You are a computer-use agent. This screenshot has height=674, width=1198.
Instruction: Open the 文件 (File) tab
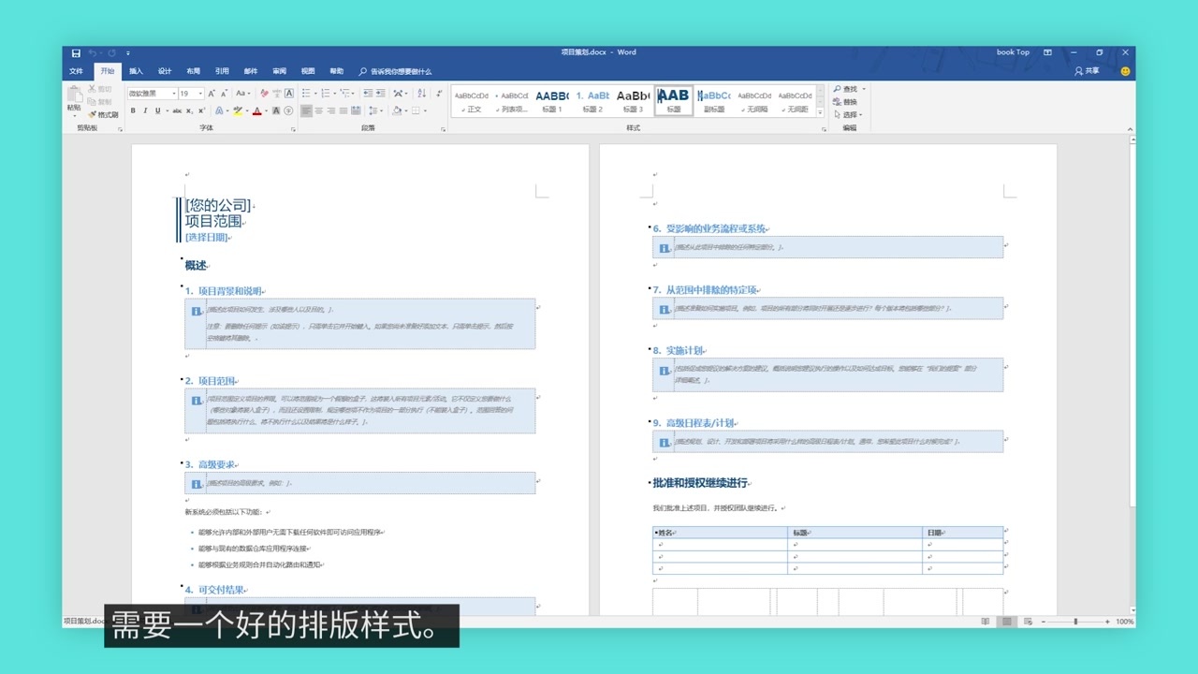click(76, 71)
